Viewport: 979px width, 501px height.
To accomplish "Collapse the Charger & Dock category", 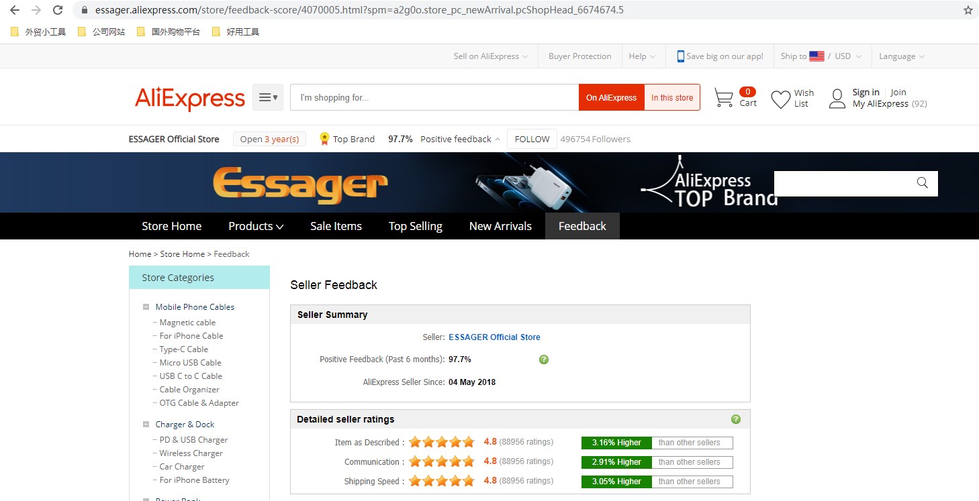I will tap(146, 425).
